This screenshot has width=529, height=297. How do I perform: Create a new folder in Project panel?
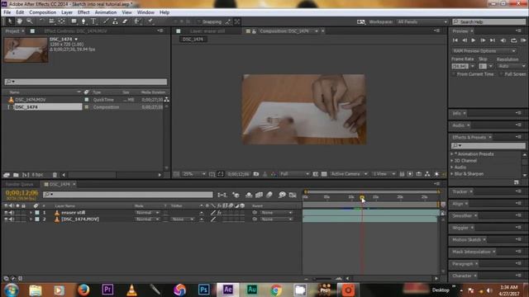click(x=16, y=175)
